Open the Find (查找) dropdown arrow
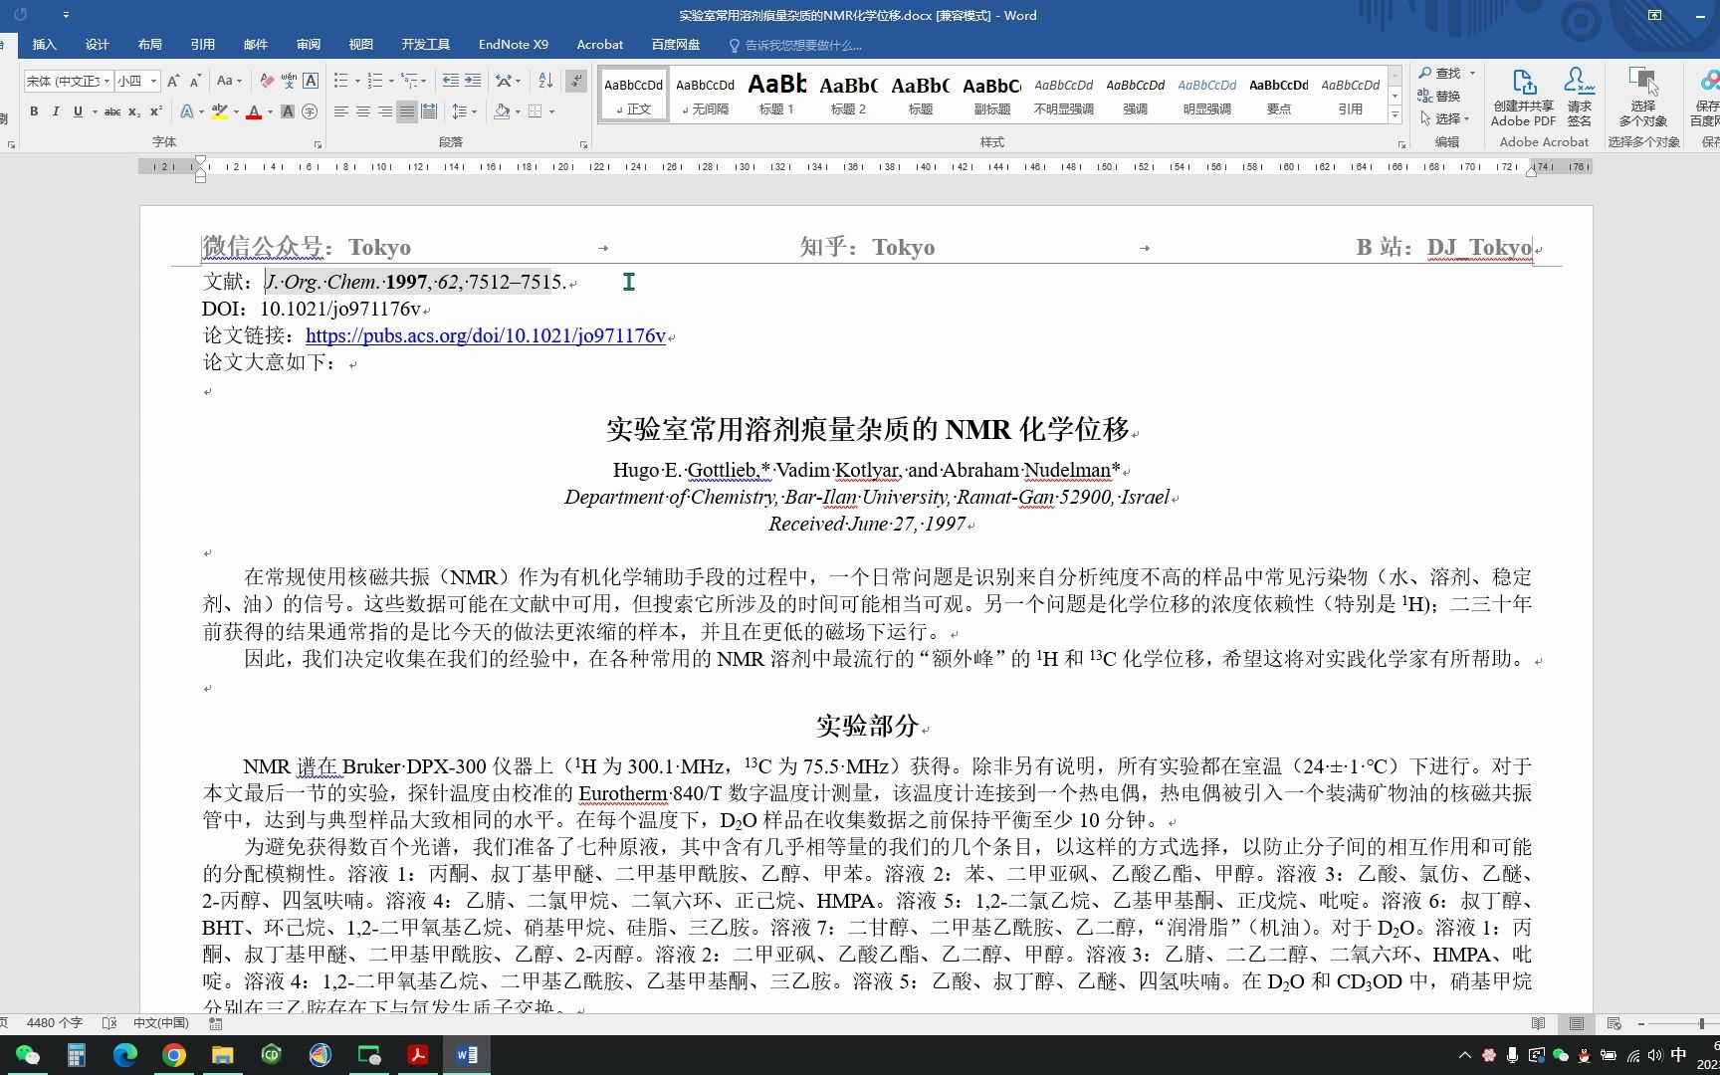Image resolution: width=1720 pixels, height=1075 pixels. point(1472,73)
